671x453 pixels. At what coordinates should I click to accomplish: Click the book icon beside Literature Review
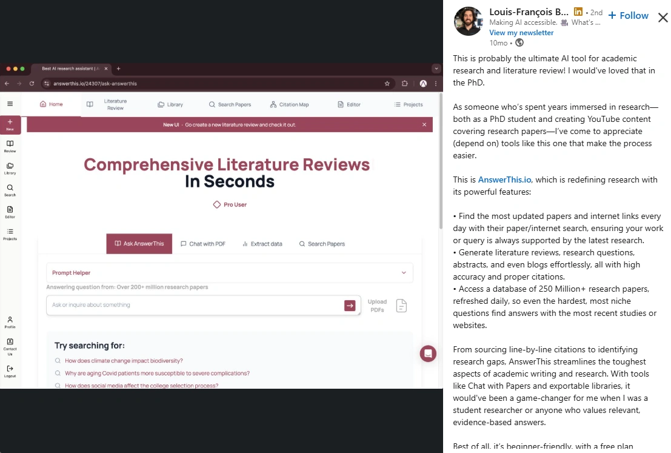point(90,104)
